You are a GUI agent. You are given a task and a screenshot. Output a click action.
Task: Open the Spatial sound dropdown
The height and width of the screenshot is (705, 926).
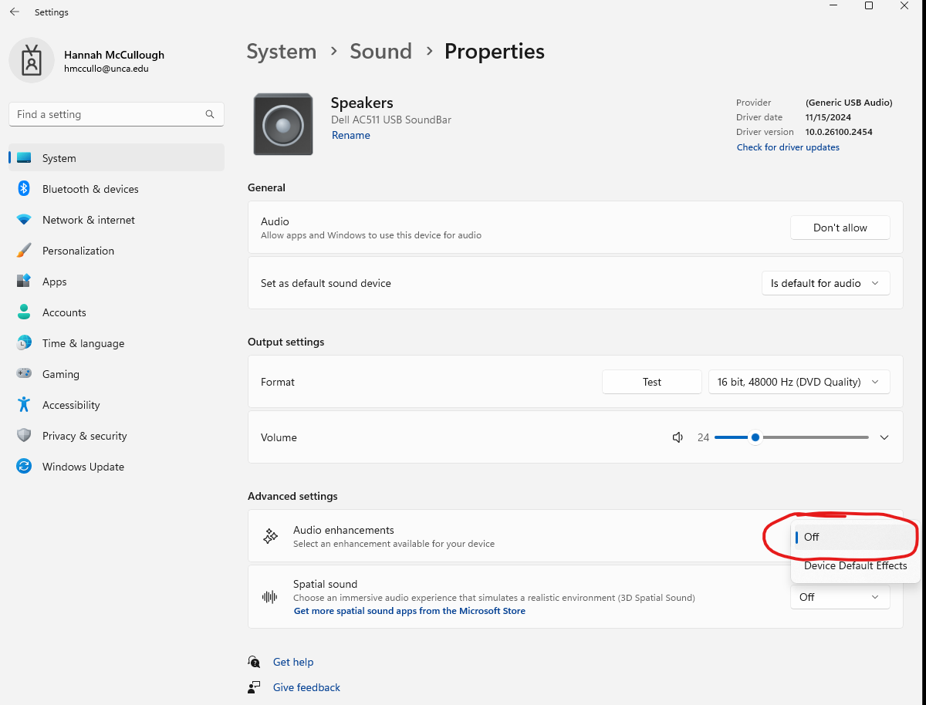tap(840, 596)
